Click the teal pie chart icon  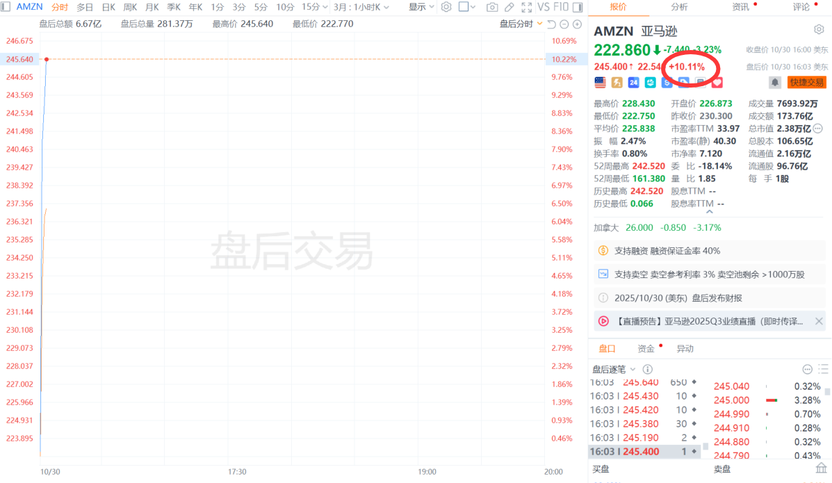[650, 82]
